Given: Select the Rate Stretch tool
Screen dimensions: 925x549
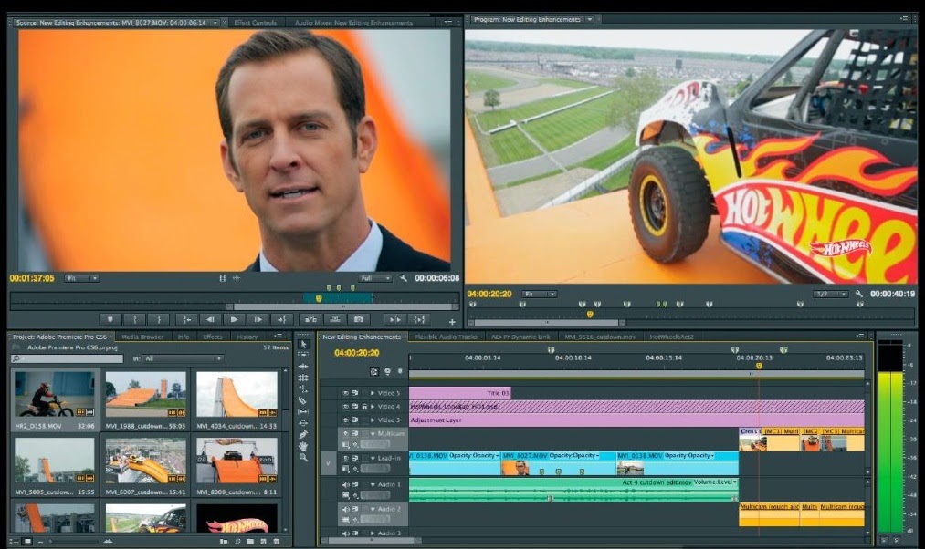Looking at the screenshot, I should coord(303,388).
